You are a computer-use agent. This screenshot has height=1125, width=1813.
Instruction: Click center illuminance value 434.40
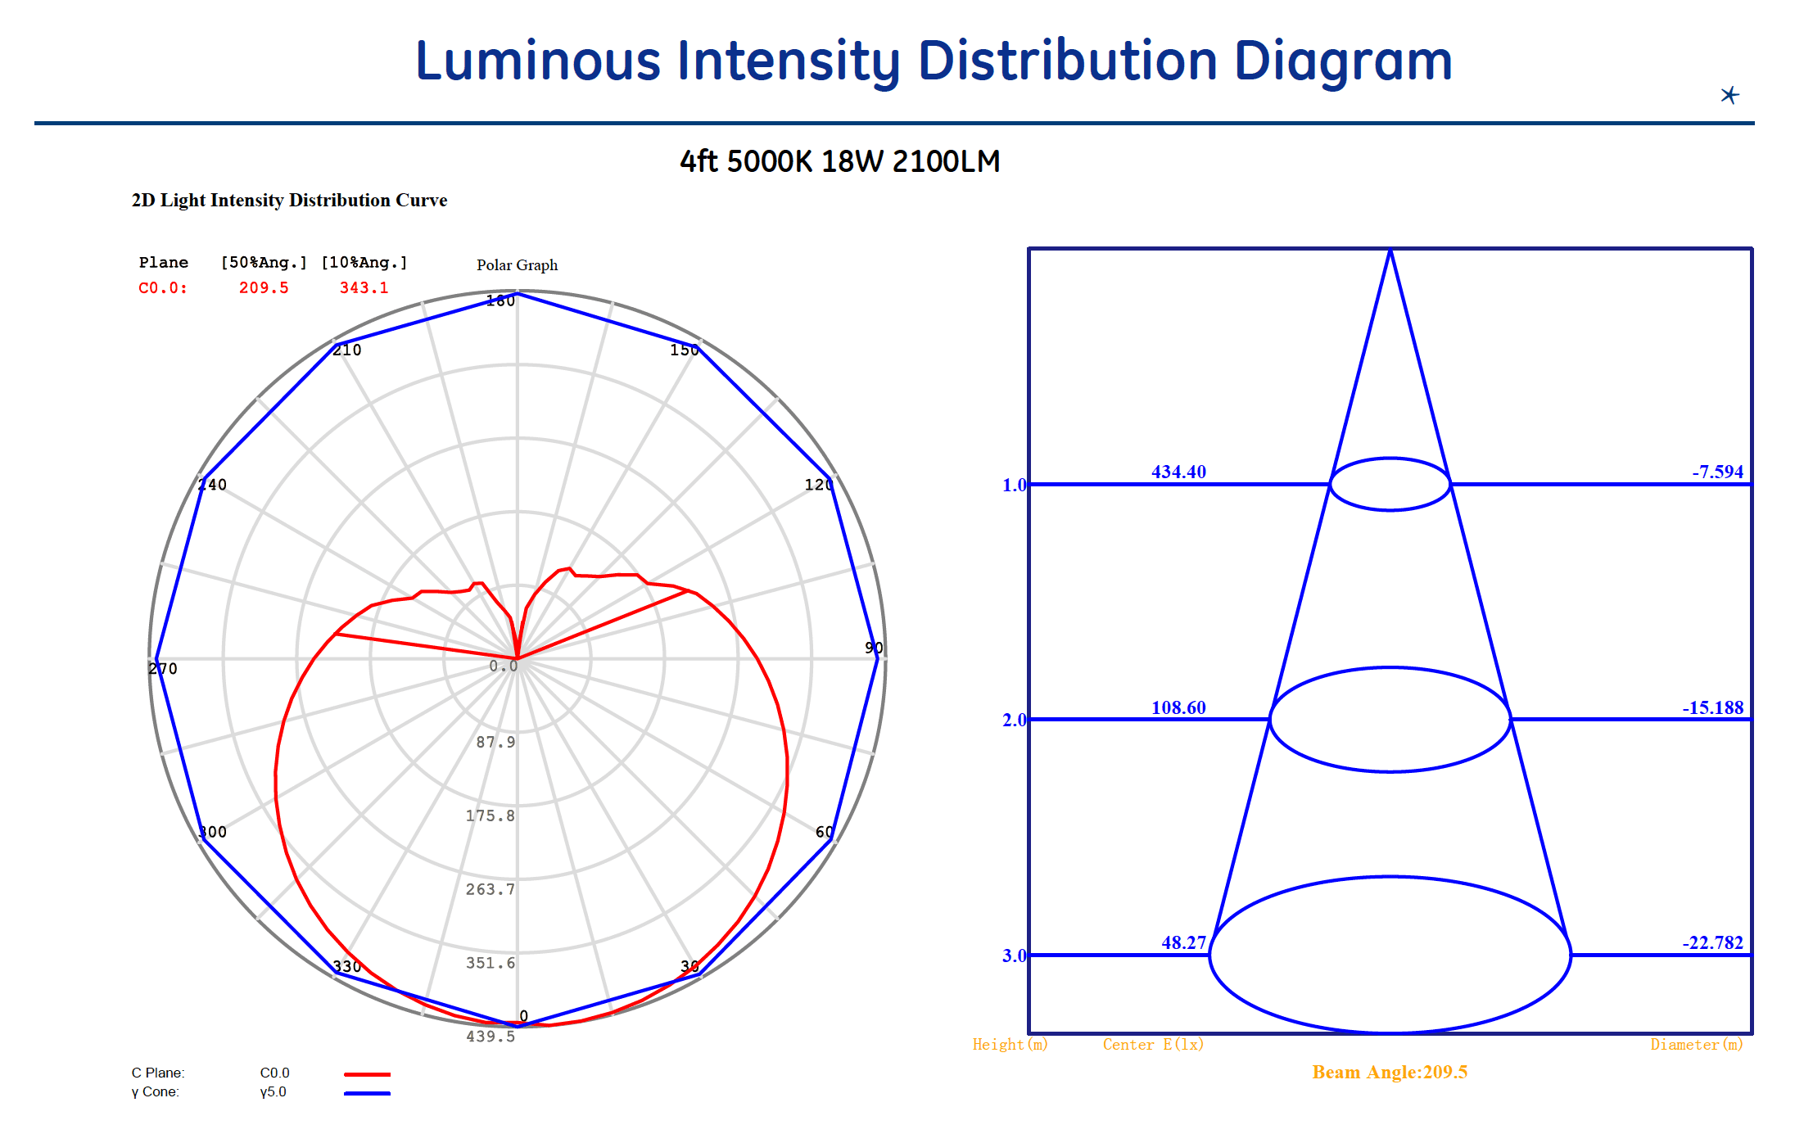point(1178,472)
